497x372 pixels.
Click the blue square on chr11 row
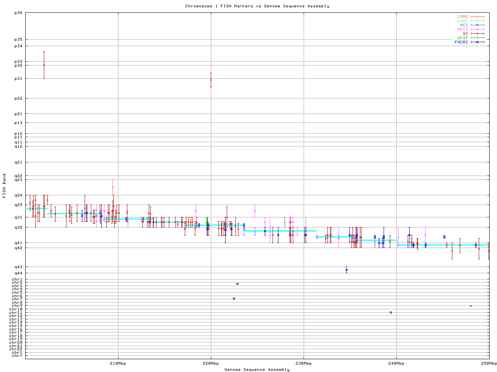391,312
